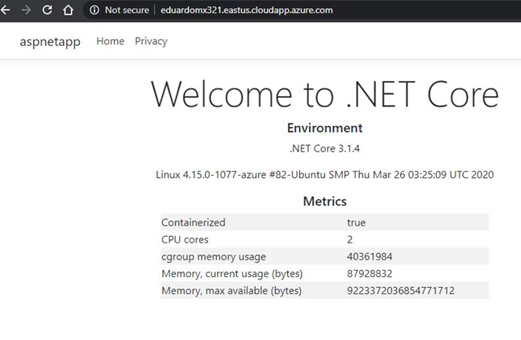Image resolution: width=521 pixels, height=340 pixels.
Task: Select Memory, max available (bytes) label
Action: 231,291
